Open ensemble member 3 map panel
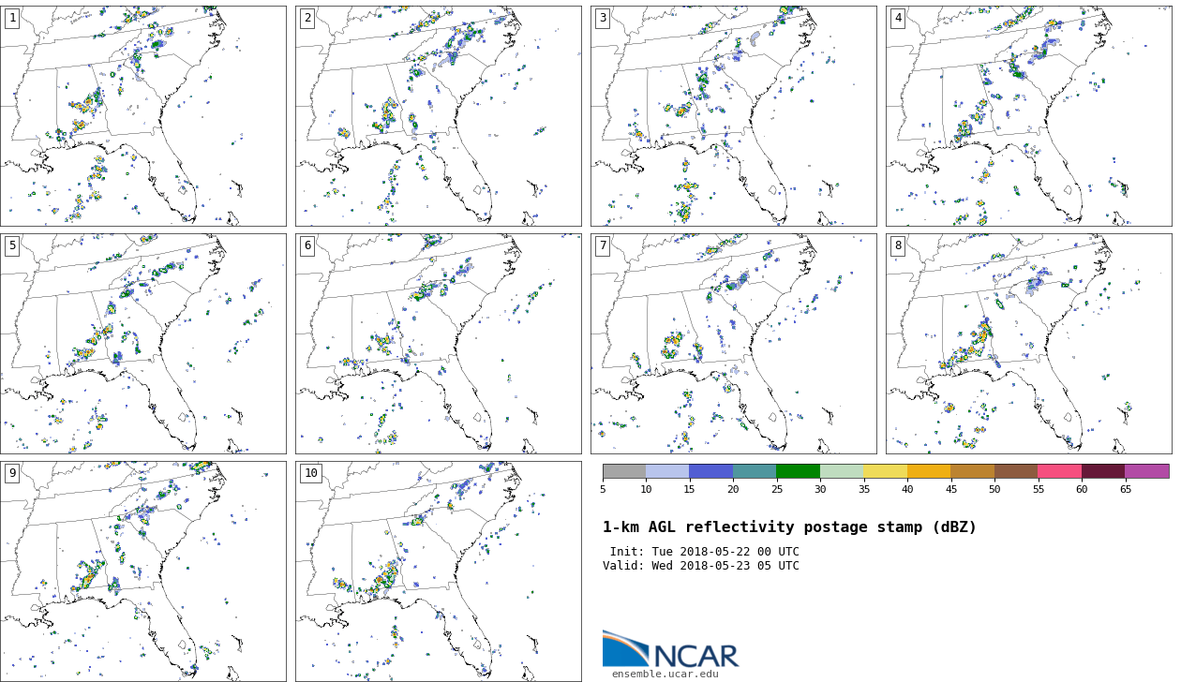Viewport: 1181px width, 682px height. 734,116
